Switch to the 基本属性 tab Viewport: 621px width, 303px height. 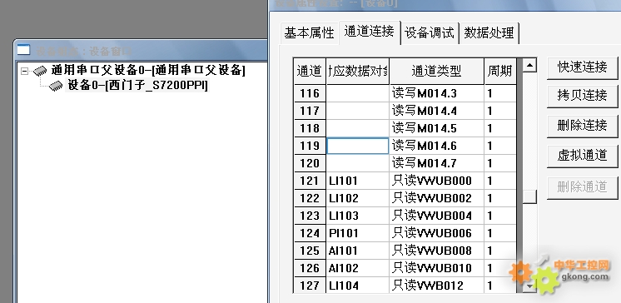(x=309, y=32)
